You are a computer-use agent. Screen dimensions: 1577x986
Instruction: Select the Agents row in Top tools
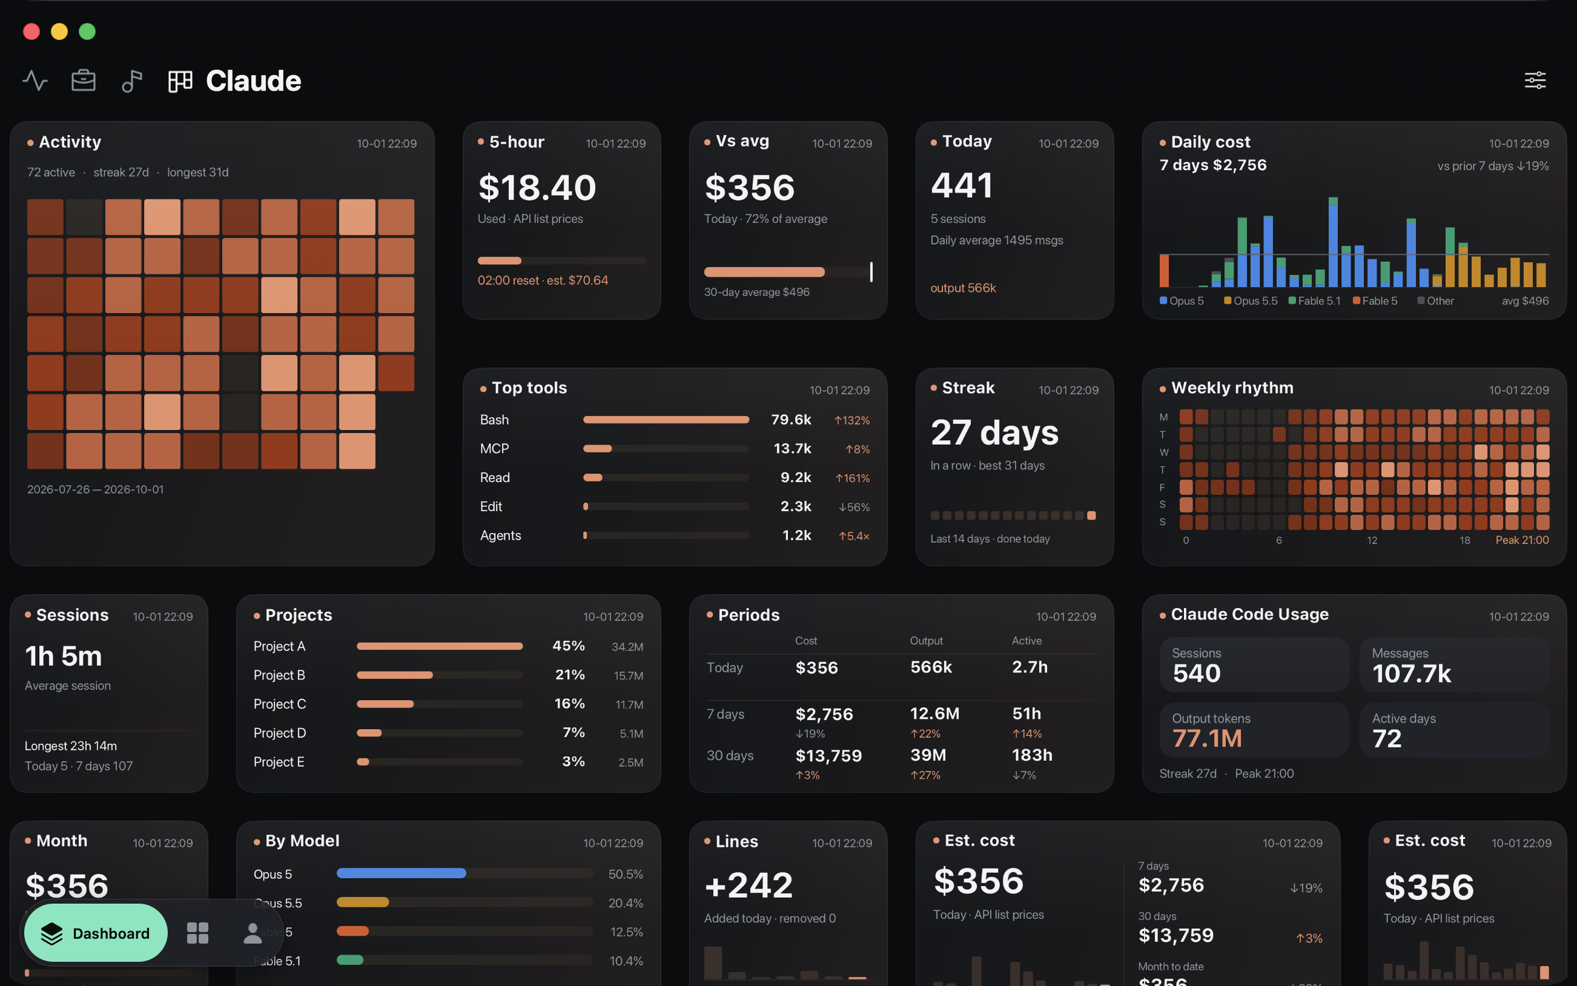click(x=675, y=536)
